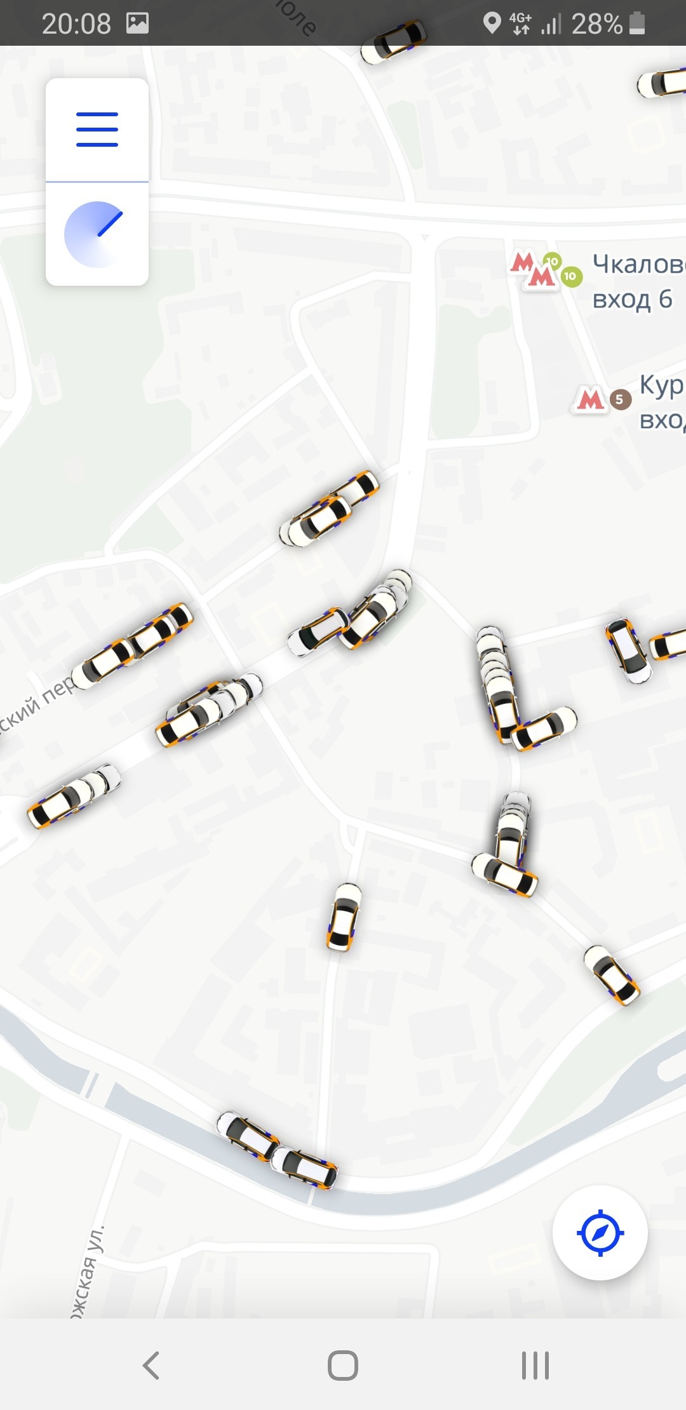Select the car near the lower right road

[x=612, y=976]
